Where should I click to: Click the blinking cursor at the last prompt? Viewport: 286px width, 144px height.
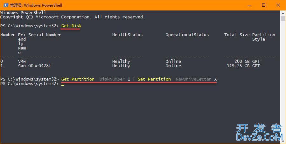63,85
